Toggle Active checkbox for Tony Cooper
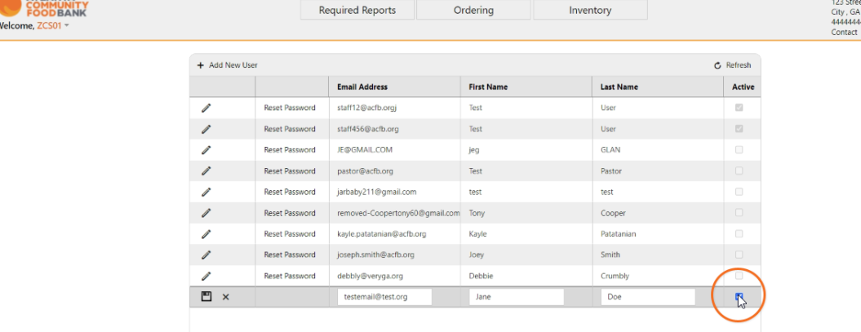This screenshot has height=332, width=861. 739,213
